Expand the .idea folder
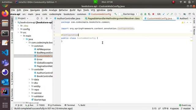The height and width of the screenshot is (110, 196). click(18, 26)
